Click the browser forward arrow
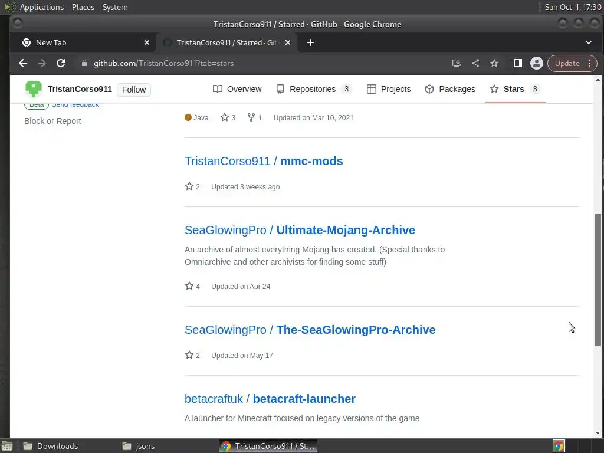 (x=42, y=63)
